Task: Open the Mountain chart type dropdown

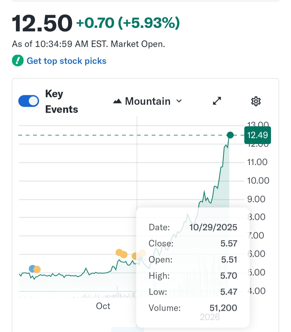Action: click(x=148, y=101)
